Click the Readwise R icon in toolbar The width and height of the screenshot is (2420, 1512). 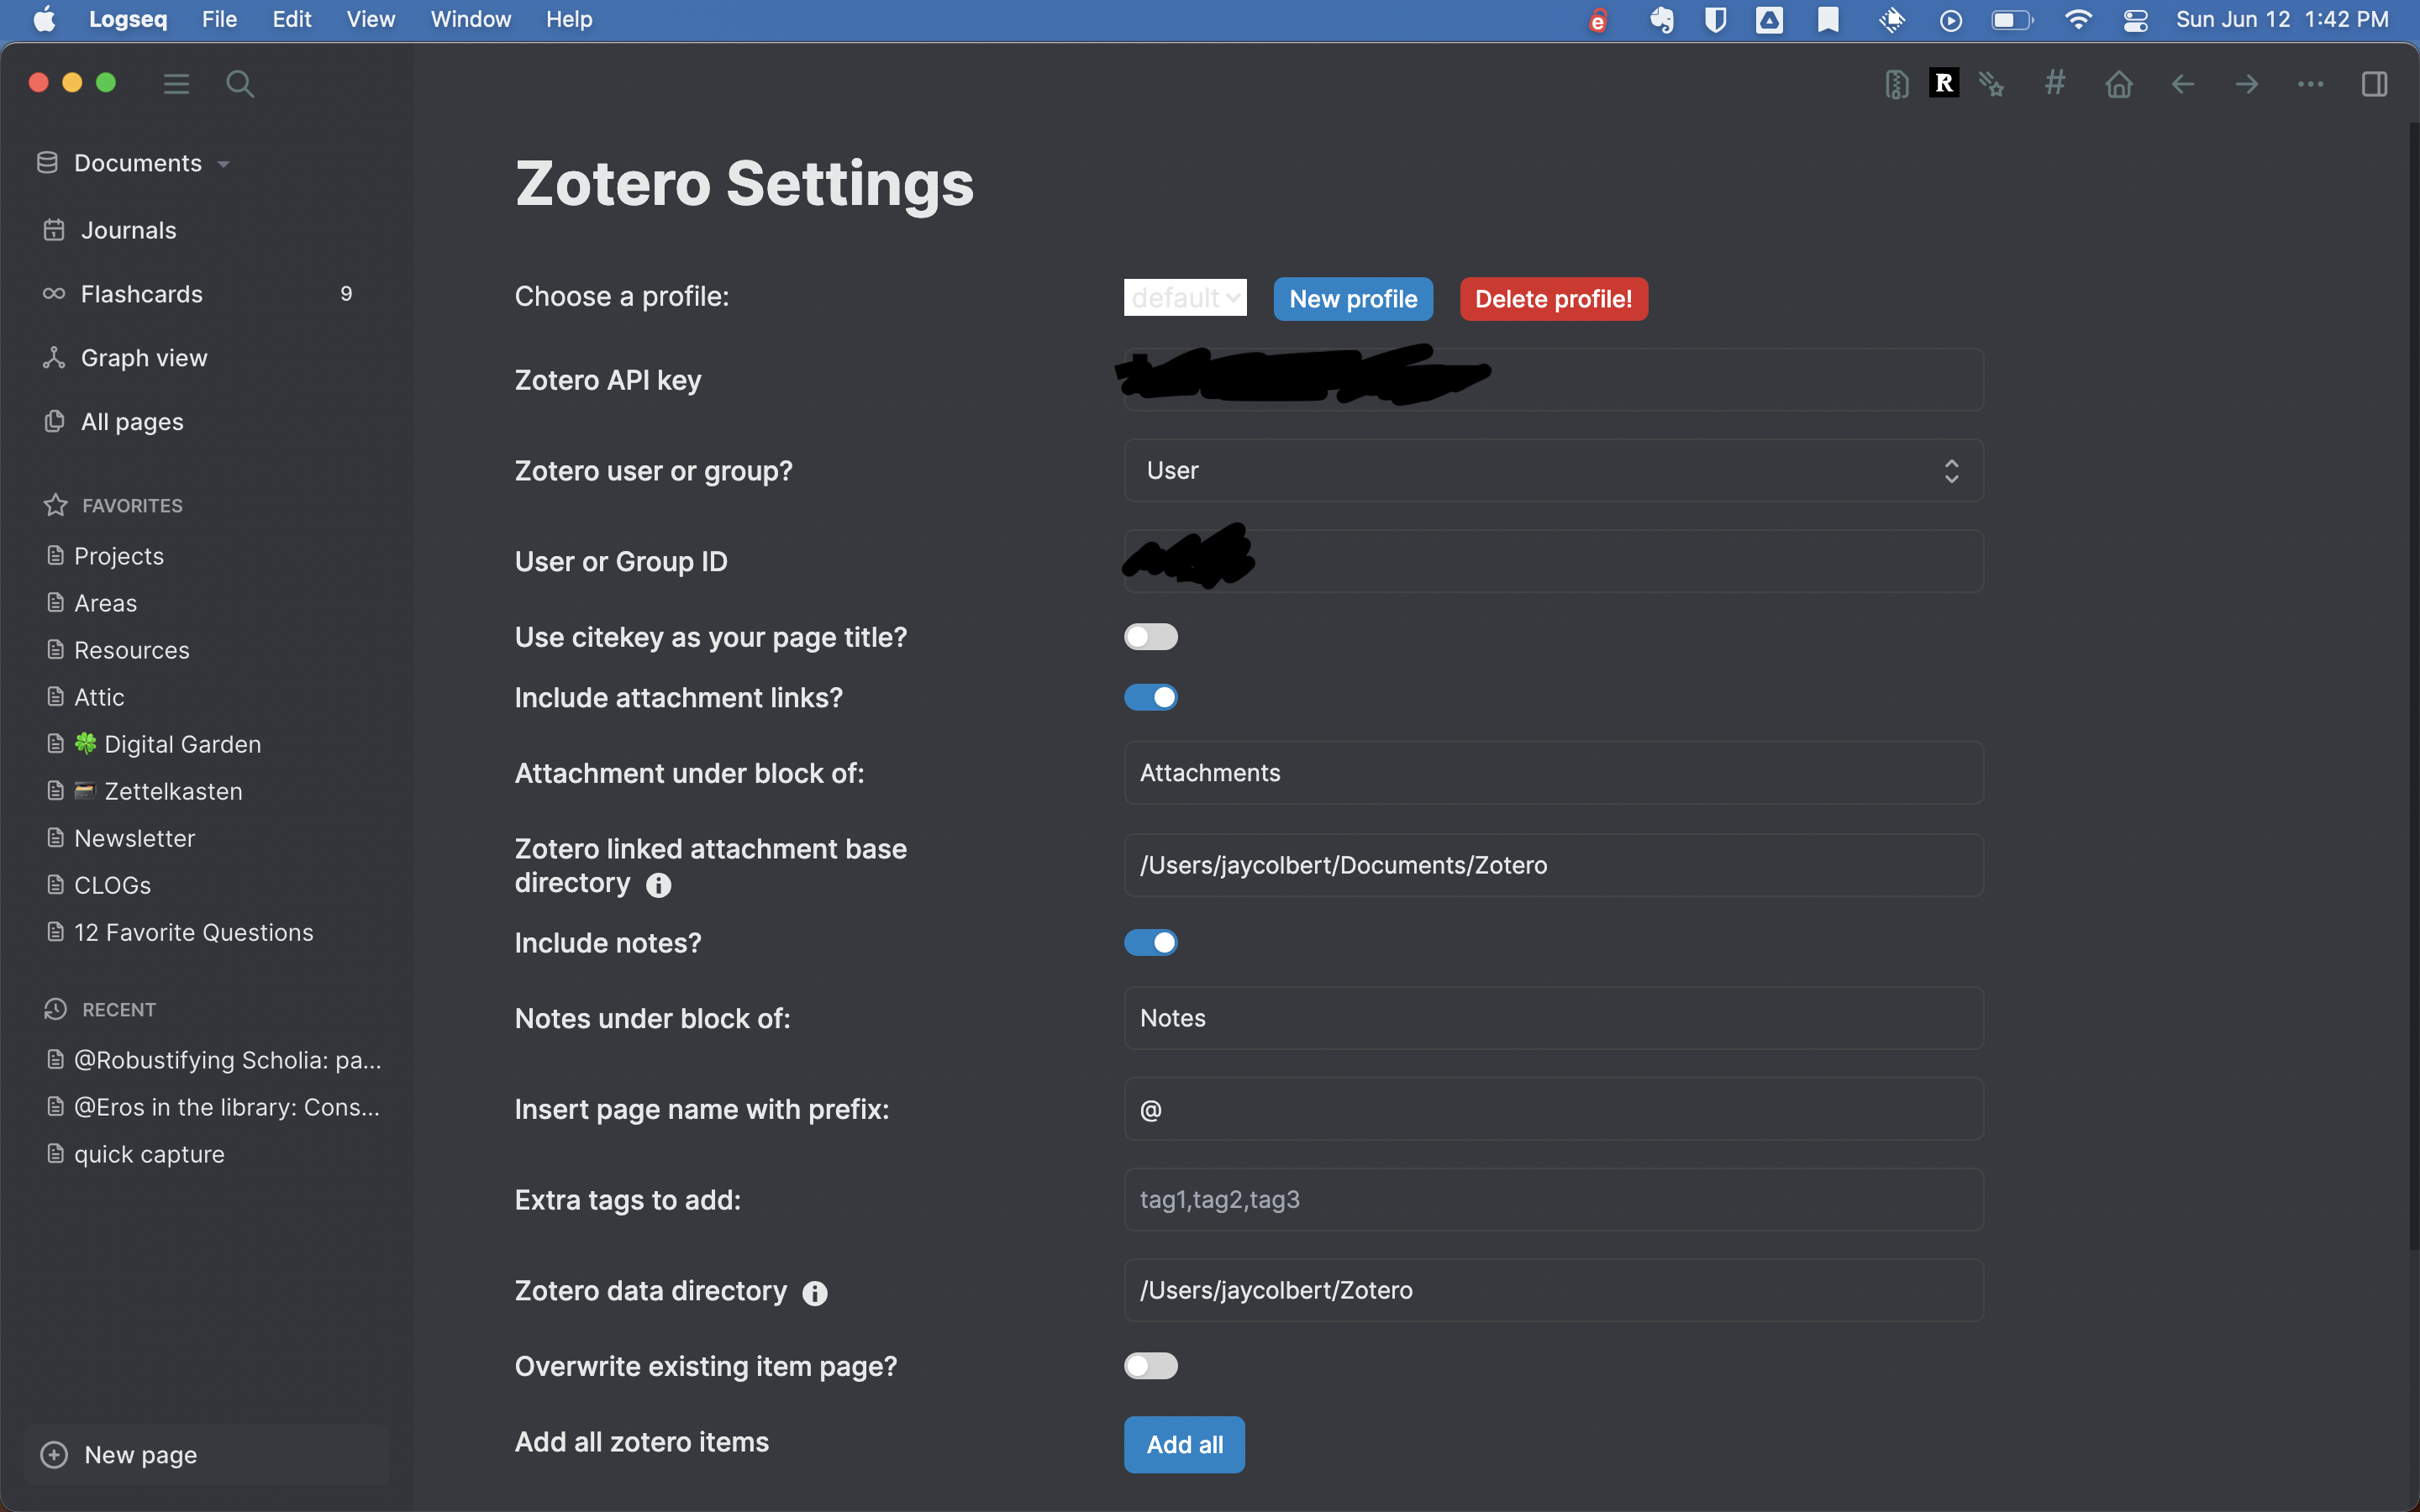click(x=1944, y=83)
